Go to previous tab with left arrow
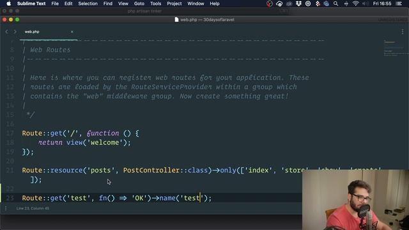The width and height of the screenshot is (409, 230). [6, 31]
